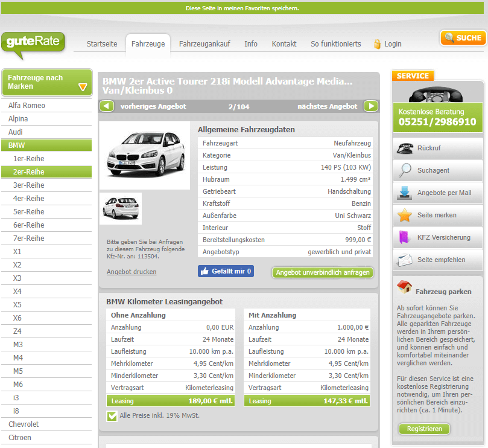Click the Suchagent magnifier icon
488x448 pixels.
point(405,170)
